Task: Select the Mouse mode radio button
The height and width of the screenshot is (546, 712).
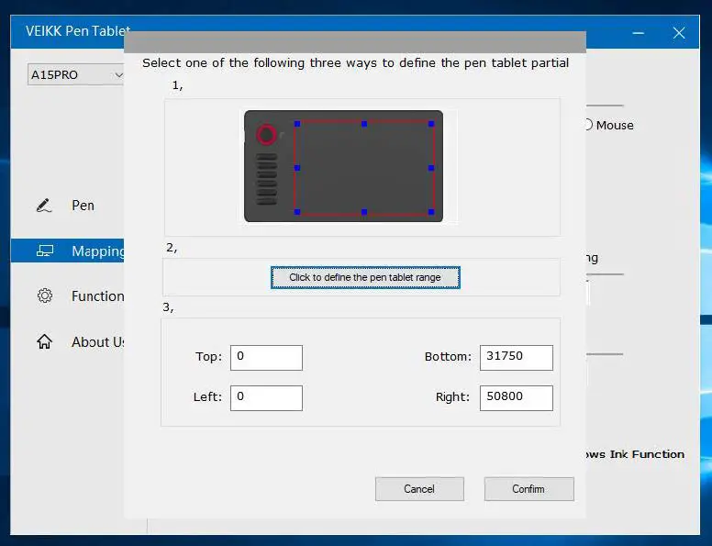Action: coord(588,125)
